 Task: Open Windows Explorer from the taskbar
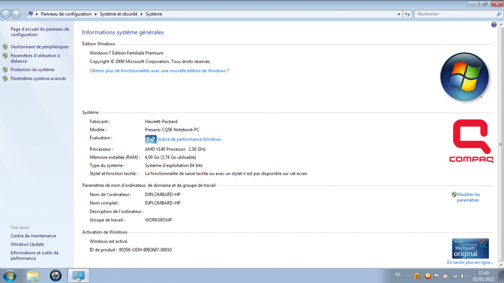tap(33, 275)
